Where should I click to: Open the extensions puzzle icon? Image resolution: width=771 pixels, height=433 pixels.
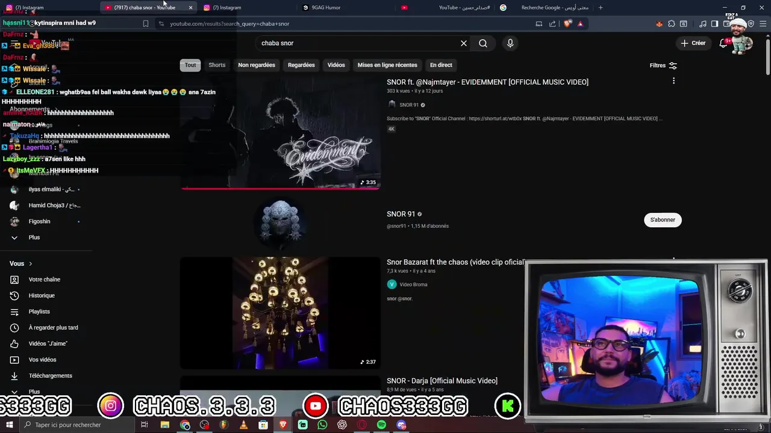672,24
